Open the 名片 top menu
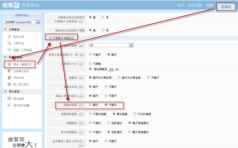Image resolution: width=238 pixels, height=148 pixels. [180, 5]
